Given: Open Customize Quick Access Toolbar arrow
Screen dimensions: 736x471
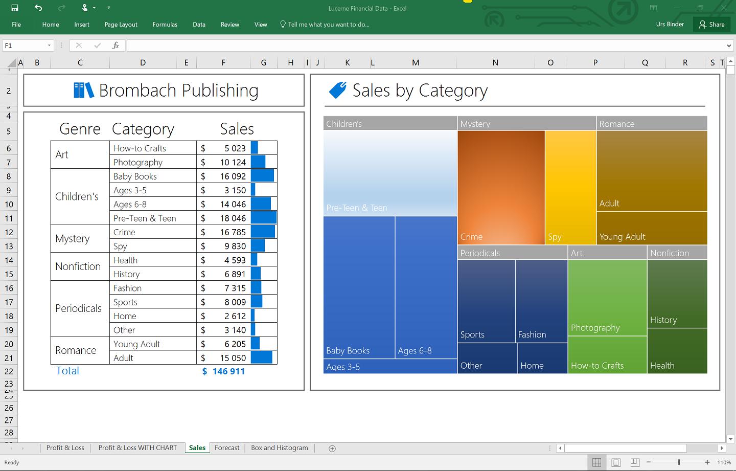Looking at the screenshot, I should tap(109, 8).
